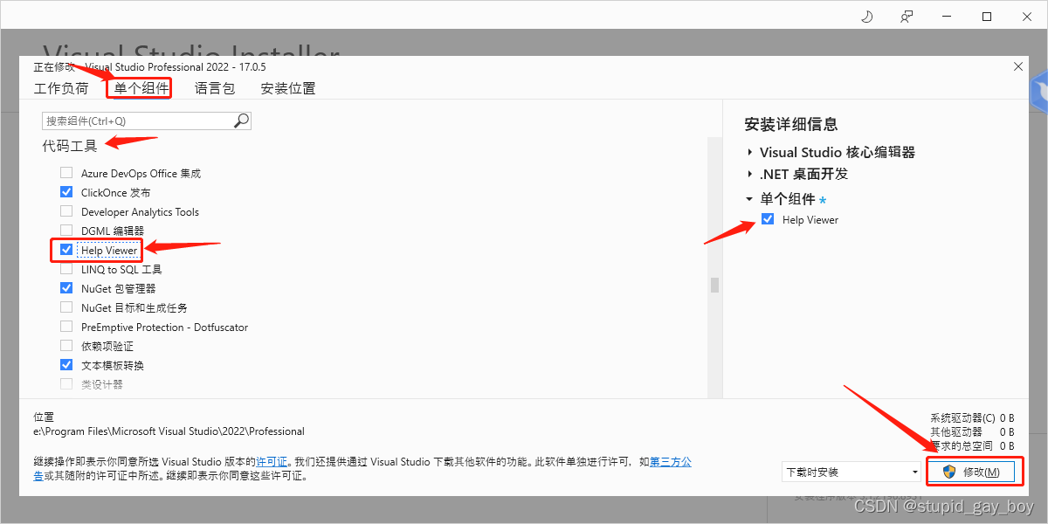The width and height of the screenshot is (1048, 524).
Task: Click the search magnifier icon
Action: click(242, 121)
